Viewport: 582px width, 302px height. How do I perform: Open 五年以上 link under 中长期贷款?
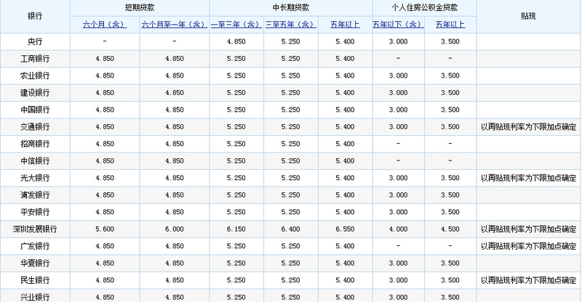pos(345,25)
